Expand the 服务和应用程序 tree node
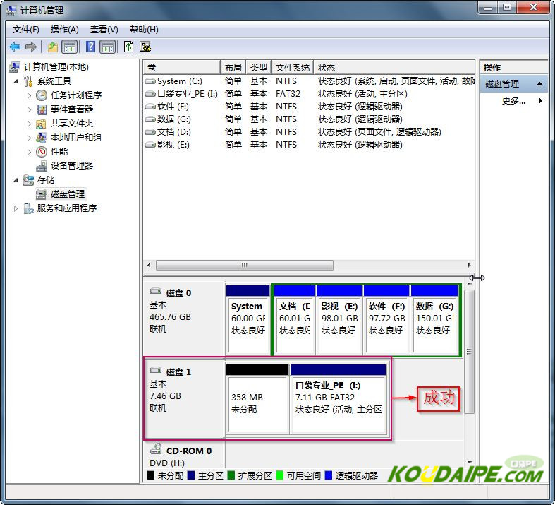 (16, 208)
